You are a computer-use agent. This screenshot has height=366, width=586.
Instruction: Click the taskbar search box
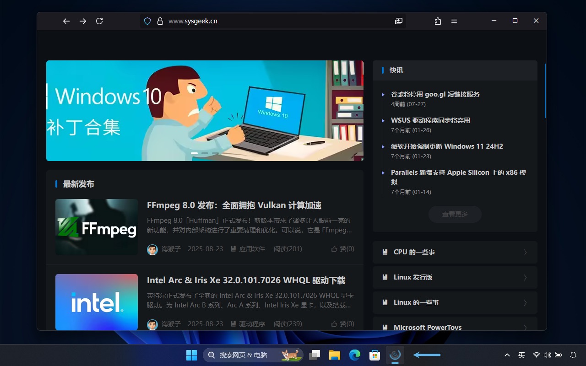[253, 355]
